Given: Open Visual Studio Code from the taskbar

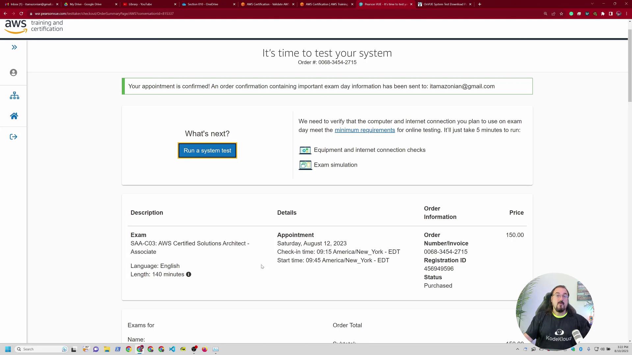Looking at the screenshot, I should [172, 349].
